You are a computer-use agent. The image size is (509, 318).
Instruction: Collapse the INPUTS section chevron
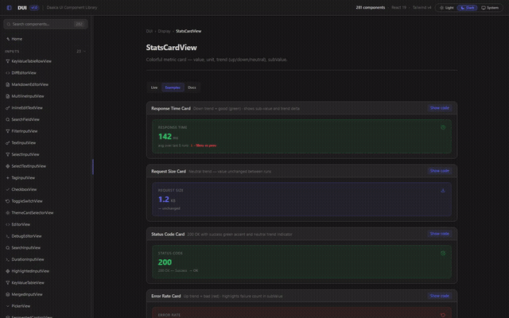click(x=85, y=51)
